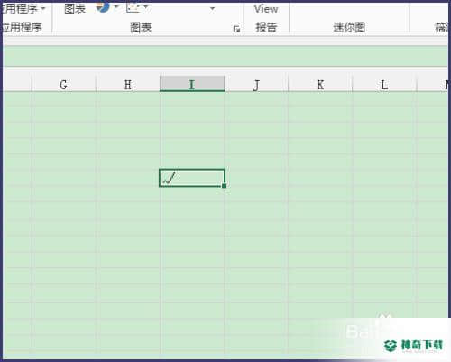
Task: Click the highlighted column I header
Action: point(192,84)
